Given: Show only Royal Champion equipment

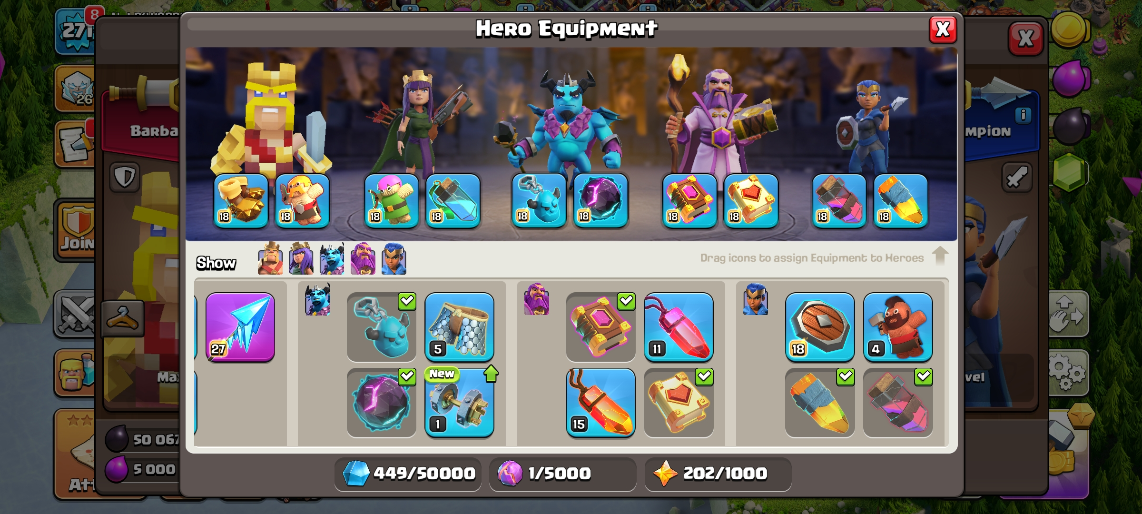Looking at the screenshot, I should point(394,259).
